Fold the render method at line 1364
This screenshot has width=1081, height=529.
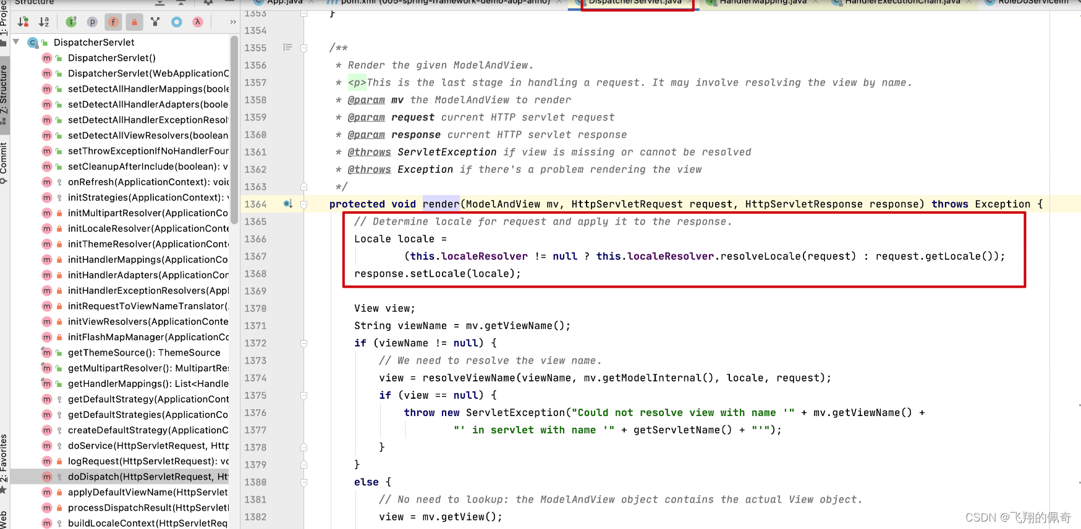303,204
